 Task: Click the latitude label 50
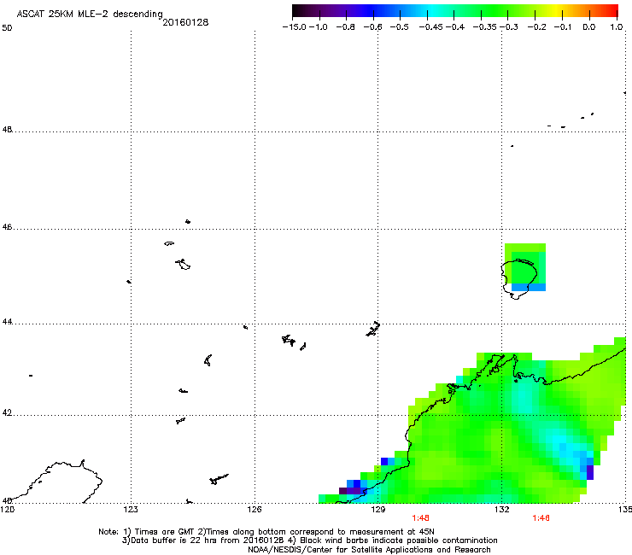[7, 28]
